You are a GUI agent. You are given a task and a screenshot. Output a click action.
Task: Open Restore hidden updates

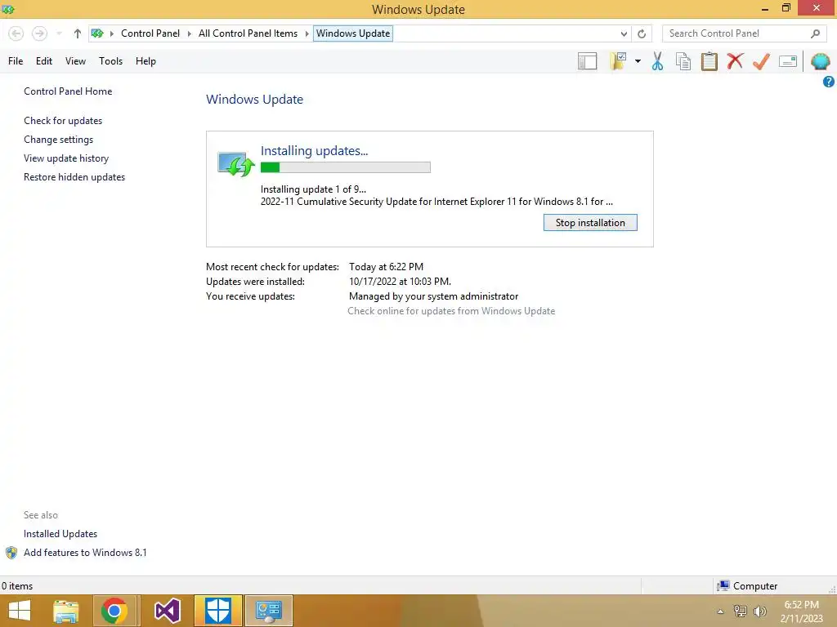click(74, 177)
